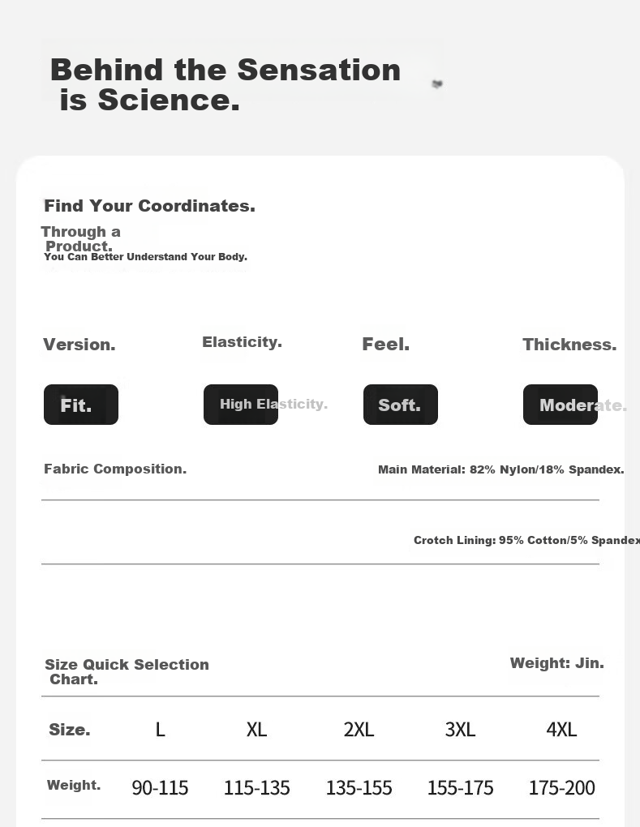Click Size Quick Selection Chart heading

(x=127, y=671)
